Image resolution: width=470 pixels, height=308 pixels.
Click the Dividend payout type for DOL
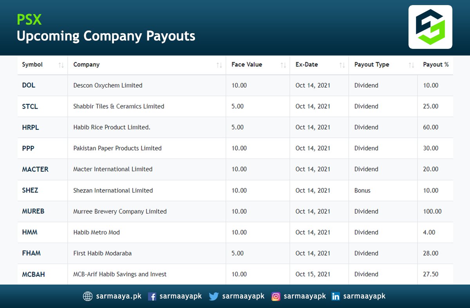(366, 85)
